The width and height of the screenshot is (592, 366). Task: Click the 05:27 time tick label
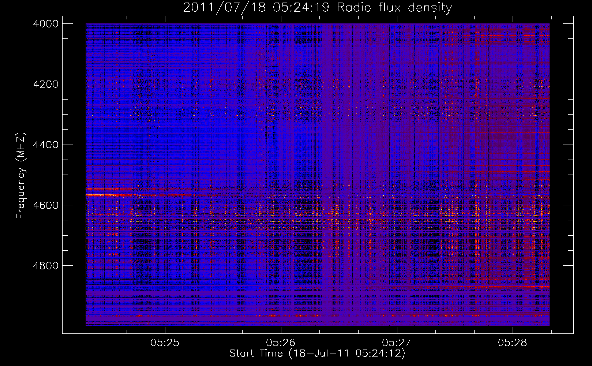pos(397,343)
